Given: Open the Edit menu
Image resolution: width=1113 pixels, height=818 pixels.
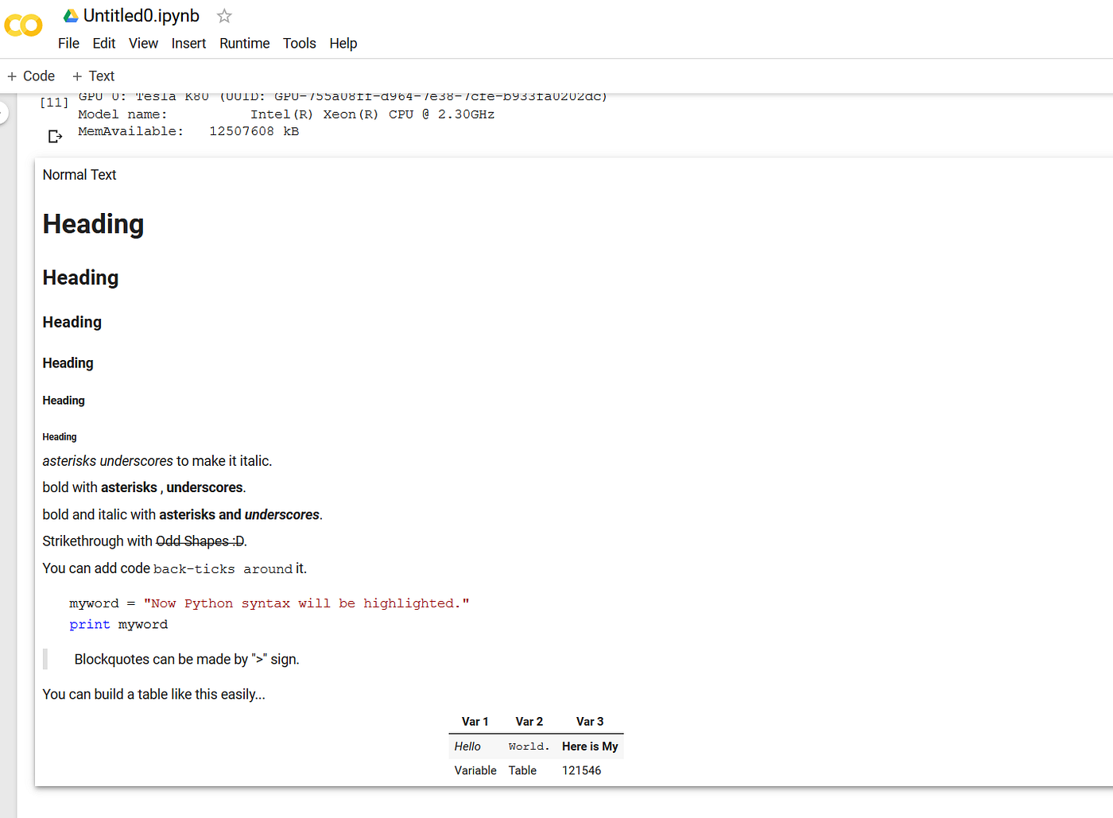Looking at the screenshot, I should (x=103, y=44).
